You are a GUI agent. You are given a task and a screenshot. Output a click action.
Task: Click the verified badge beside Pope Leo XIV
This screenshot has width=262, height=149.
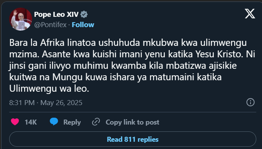click(x=84, y=15)
